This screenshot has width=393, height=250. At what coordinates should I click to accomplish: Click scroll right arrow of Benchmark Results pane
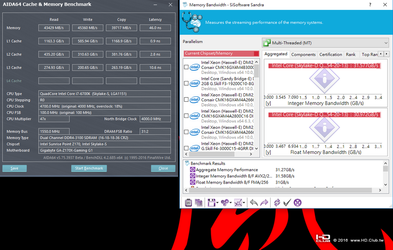coord(380,190)
